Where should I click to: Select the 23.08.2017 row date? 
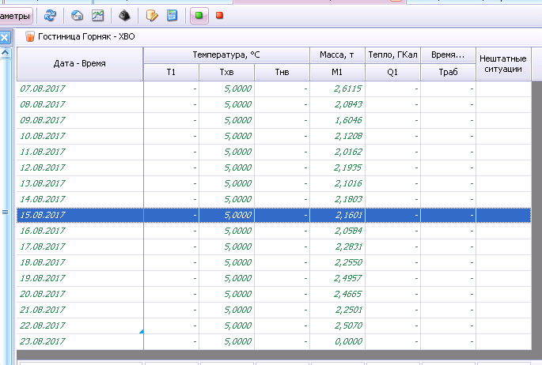pyautogui.click(x=43, y=342)
